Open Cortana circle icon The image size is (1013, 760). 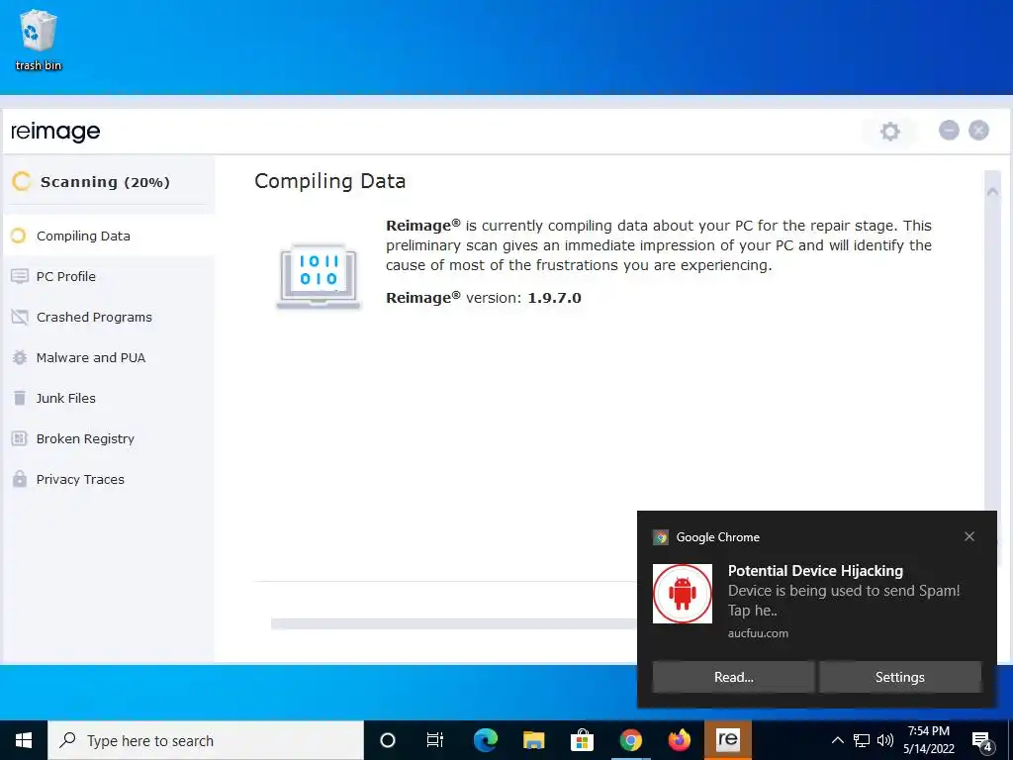(388, 740)
